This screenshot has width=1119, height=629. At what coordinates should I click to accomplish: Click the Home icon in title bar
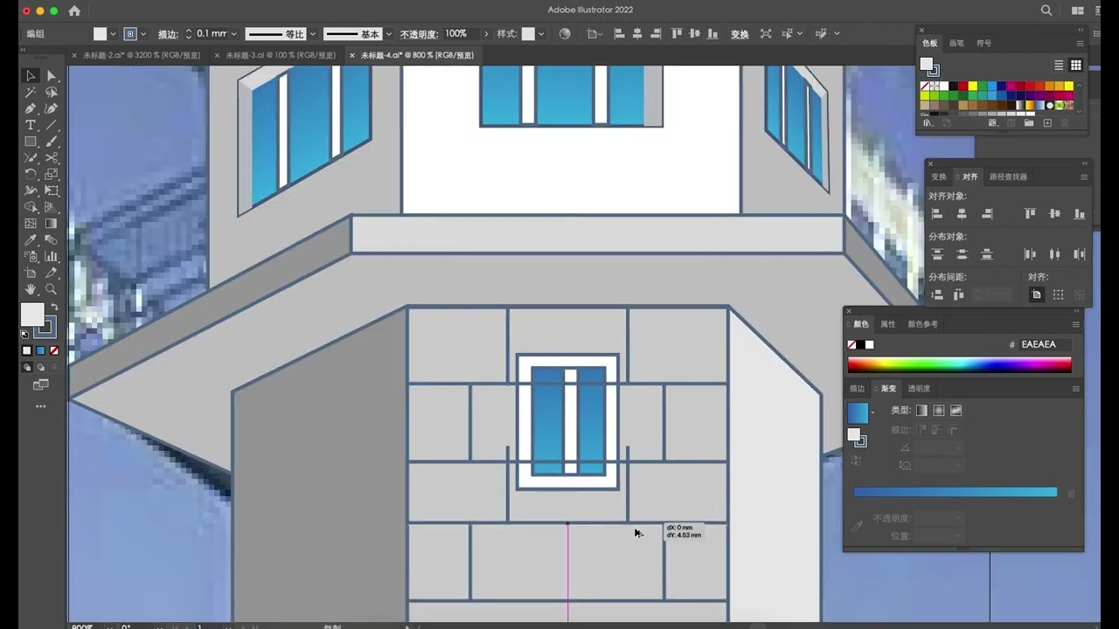(74, 10)
